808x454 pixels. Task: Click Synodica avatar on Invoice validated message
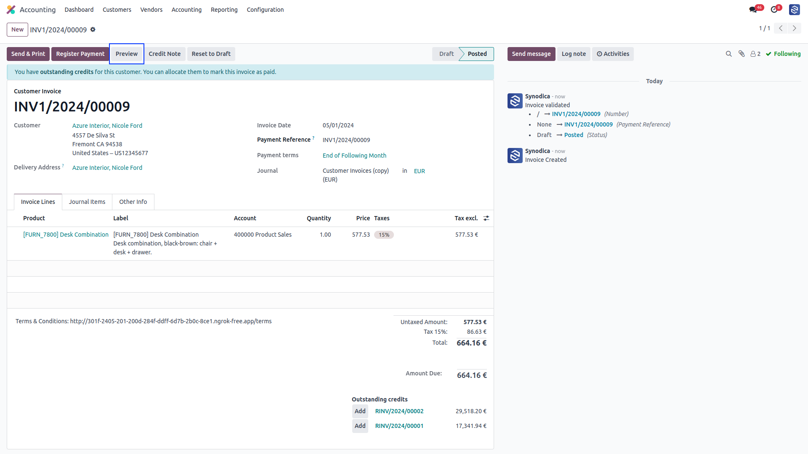point(515,101)
